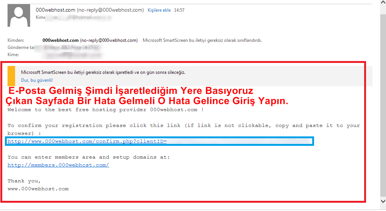Screen dimensions: 386x211
Task: Click the yellow SmartScreen warning marker
Action: pyautogui.click(x=11, y=76)
